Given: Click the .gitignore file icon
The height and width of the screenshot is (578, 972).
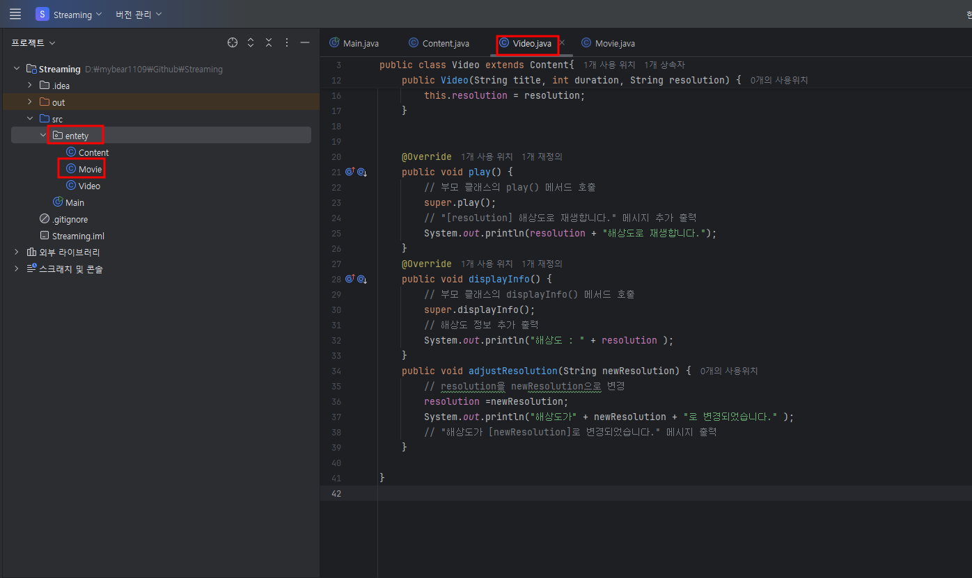Looking at the screenshot, I should click(45, 219).
